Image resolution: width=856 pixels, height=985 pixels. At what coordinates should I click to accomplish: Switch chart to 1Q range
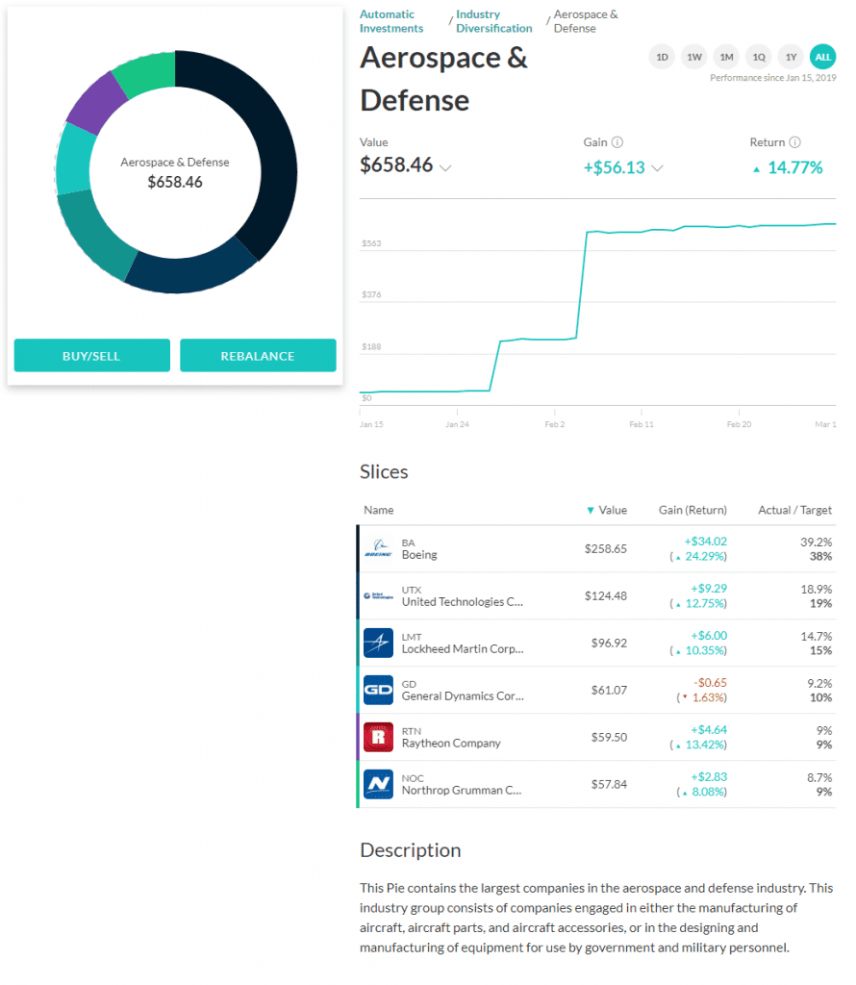pos(759,57)
